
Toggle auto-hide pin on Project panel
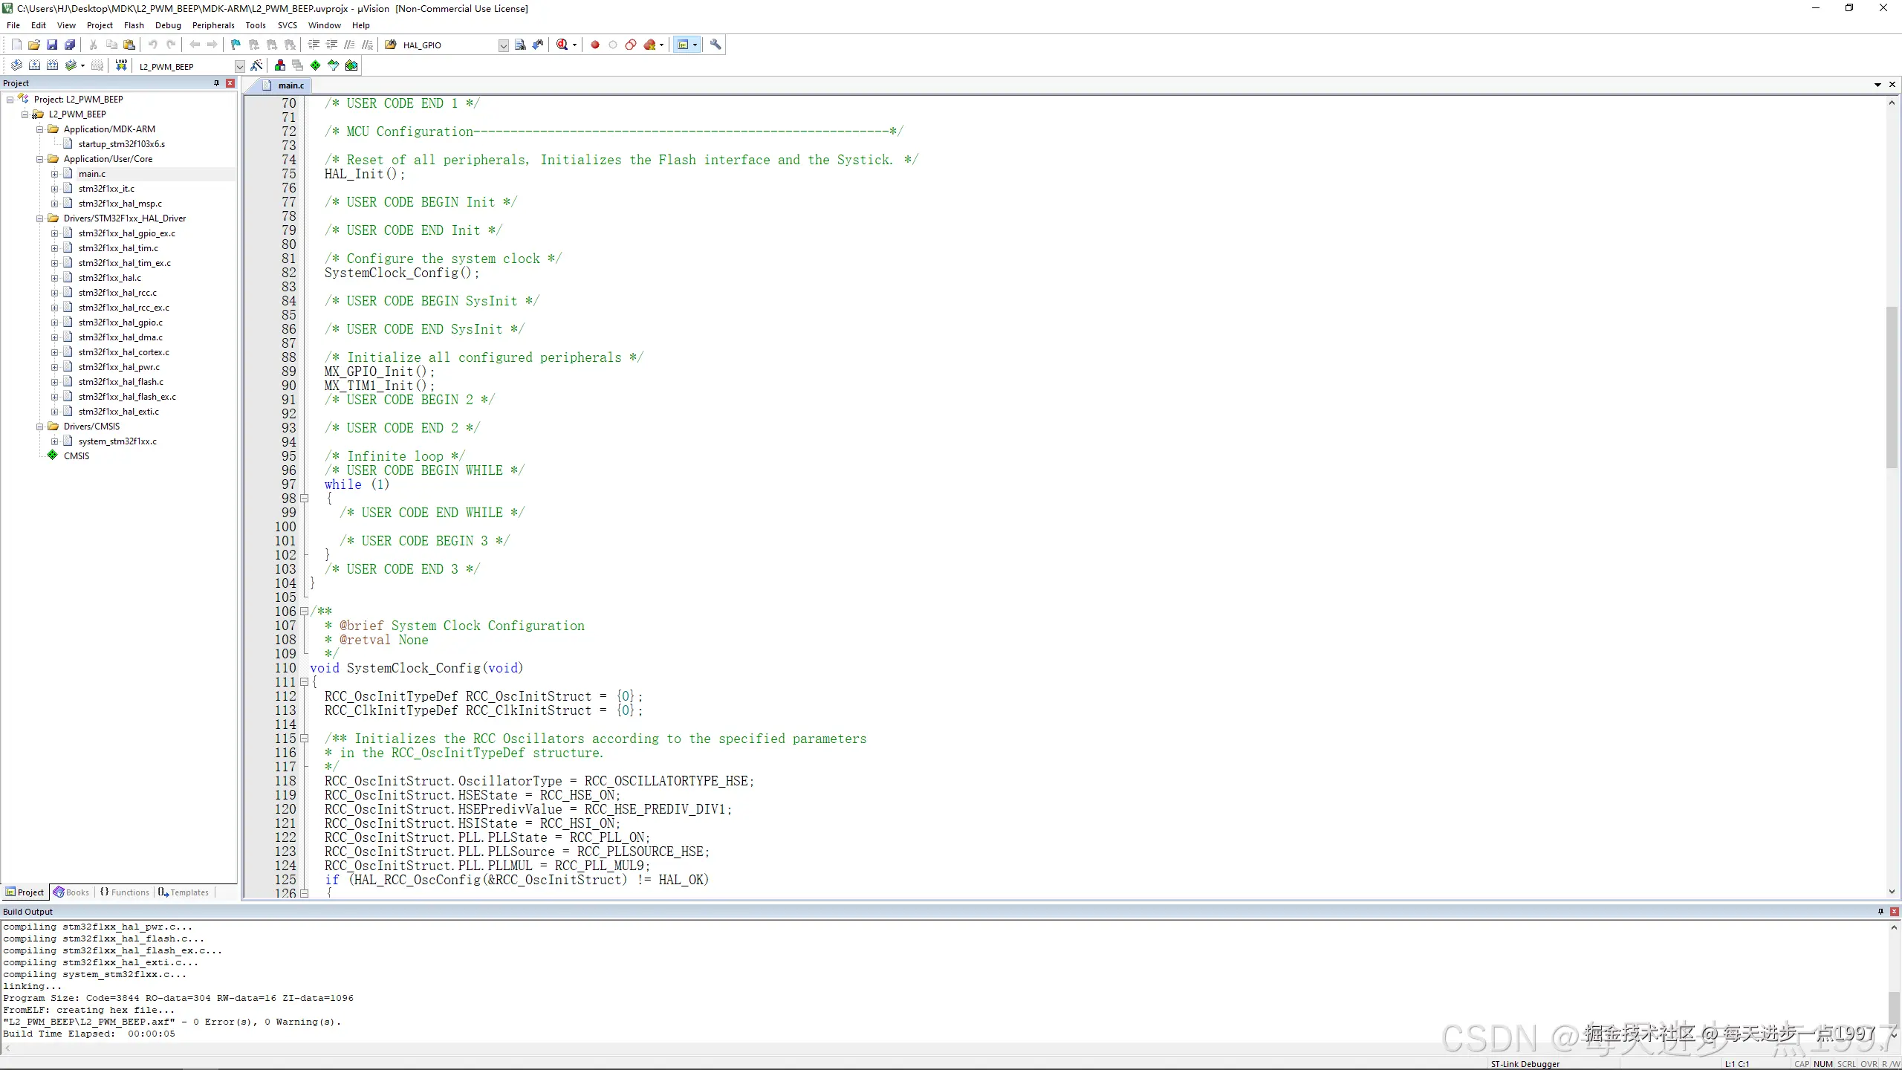coord(216,83)
